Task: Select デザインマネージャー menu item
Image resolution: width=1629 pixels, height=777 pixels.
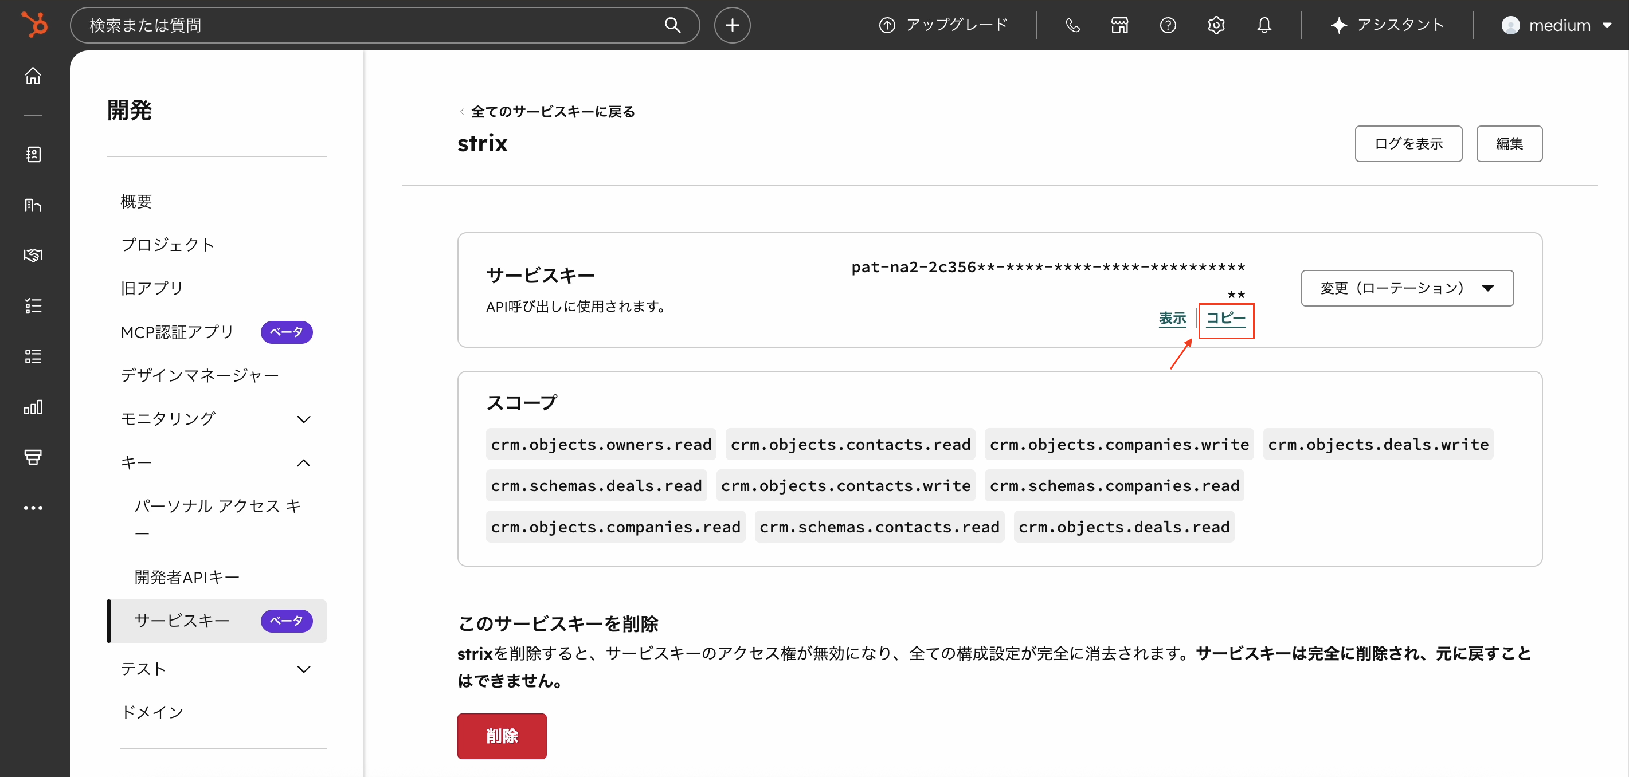Action: coord(200,375)
